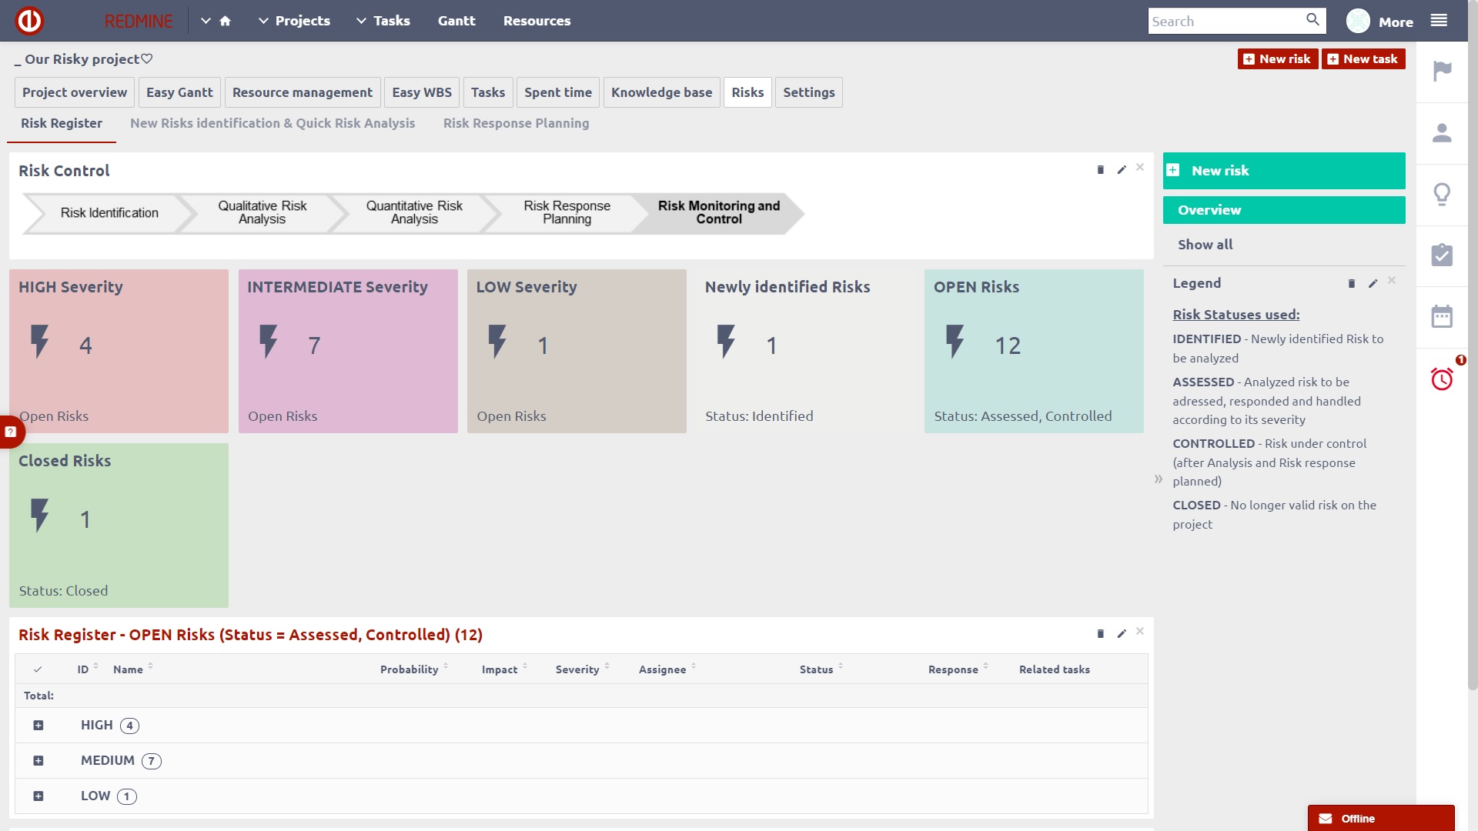This screenshot has height=831, width=1478.
Task: Click red New task button
Action: coord(1363,59)
